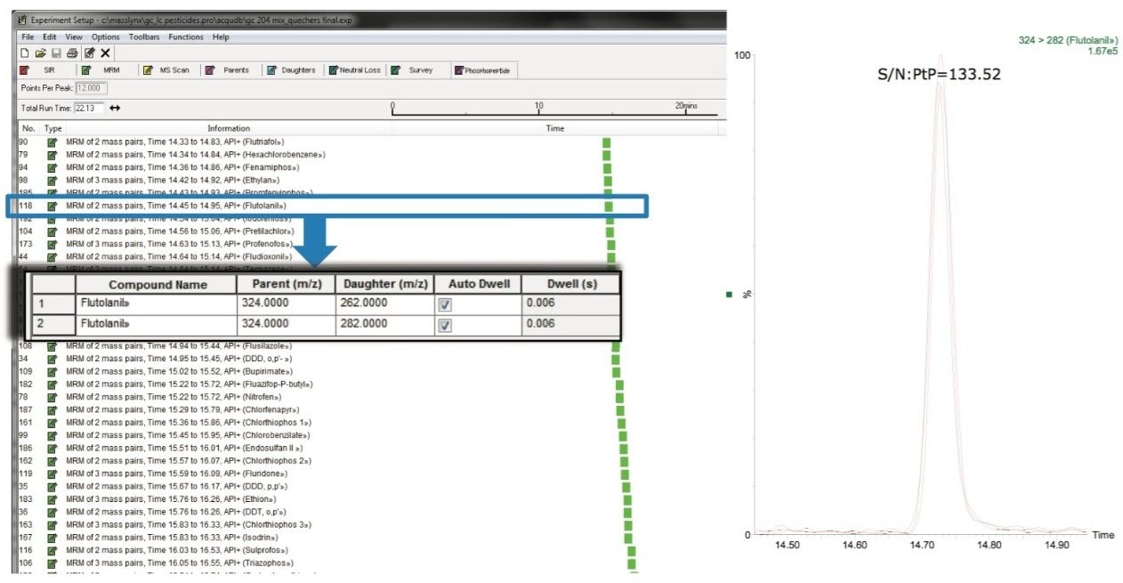This screenshot has width=1123, height=583.
Task: Add an SIR function
Action: (x=41, y=70)
